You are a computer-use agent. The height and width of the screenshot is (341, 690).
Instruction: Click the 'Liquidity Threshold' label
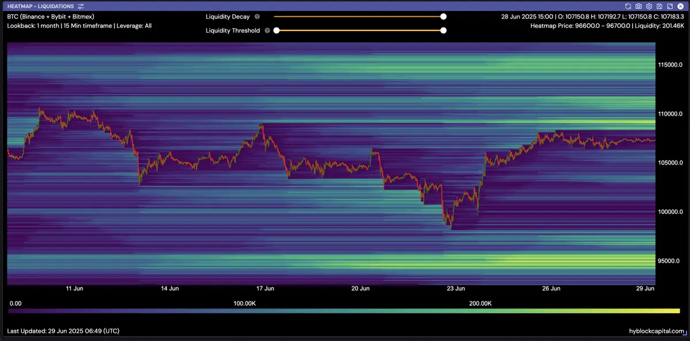pyautogui.click(x=233, y=30)
